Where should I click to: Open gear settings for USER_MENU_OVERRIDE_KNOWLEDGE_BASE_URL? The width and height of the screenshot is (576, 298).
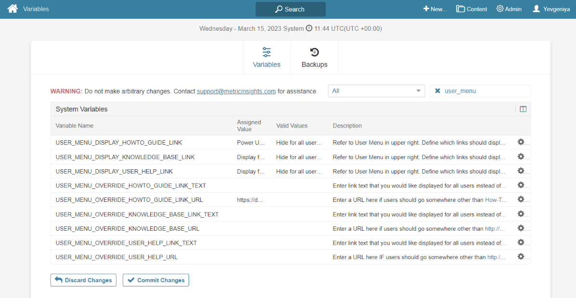click(x=521, y=228)
